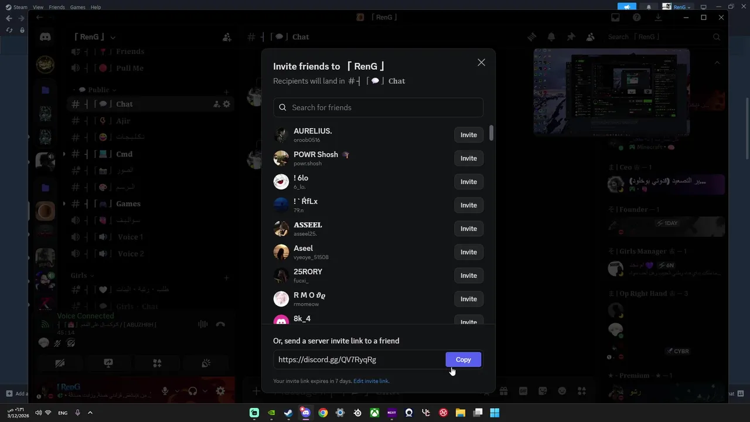The height and width of the screenshot is (422, 750).
Task: Open the Steam menu
Action: [x=16, y=7]
